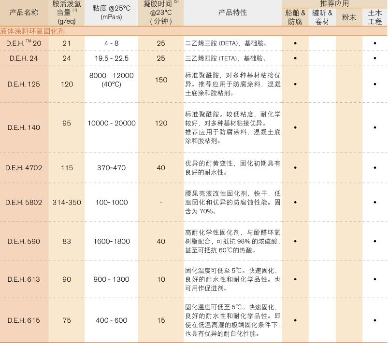Image resolution: width=389 pixels, height=343 pixels.
Task: Select gel time value 15
Action: [x=161, y=320]
